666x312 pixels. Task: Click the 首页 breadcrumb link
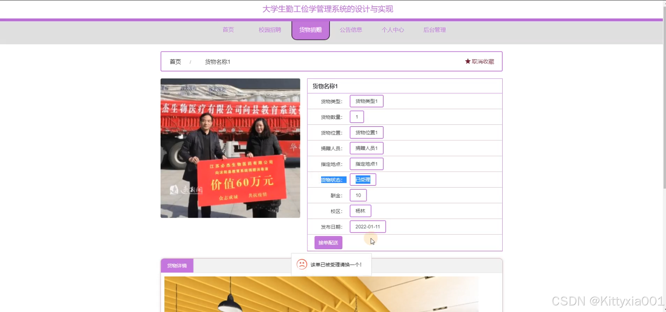point(175,62)
